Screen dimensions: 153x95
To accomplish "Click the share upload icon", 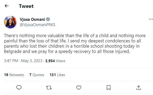I will point(138,88).
